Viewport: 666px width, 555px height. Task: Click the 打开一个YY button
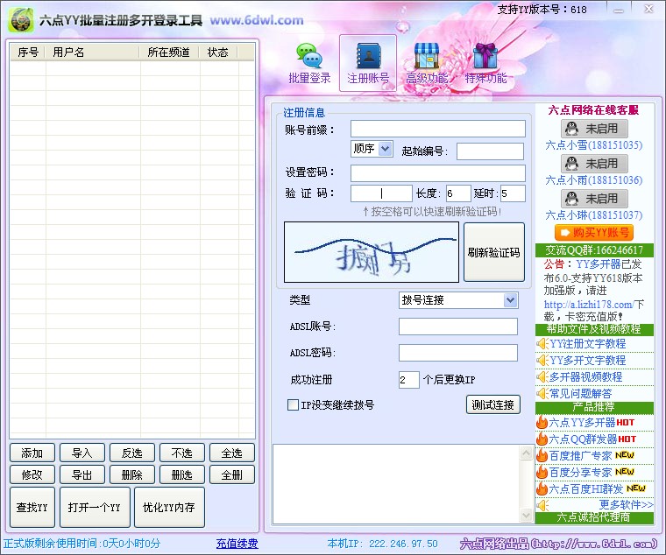(x=95, y=507)
